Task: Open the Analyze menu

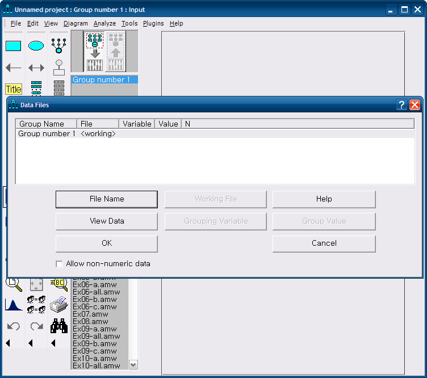Action: 104,23
